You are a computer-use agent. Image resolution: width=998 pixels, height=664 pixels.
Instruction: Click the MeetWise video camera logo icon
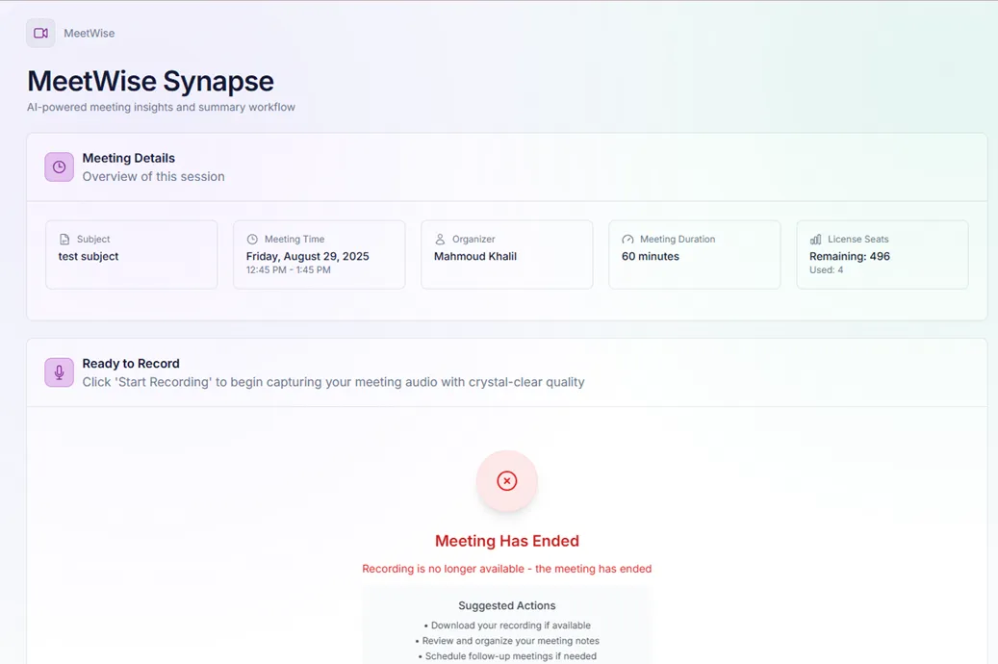40,33
